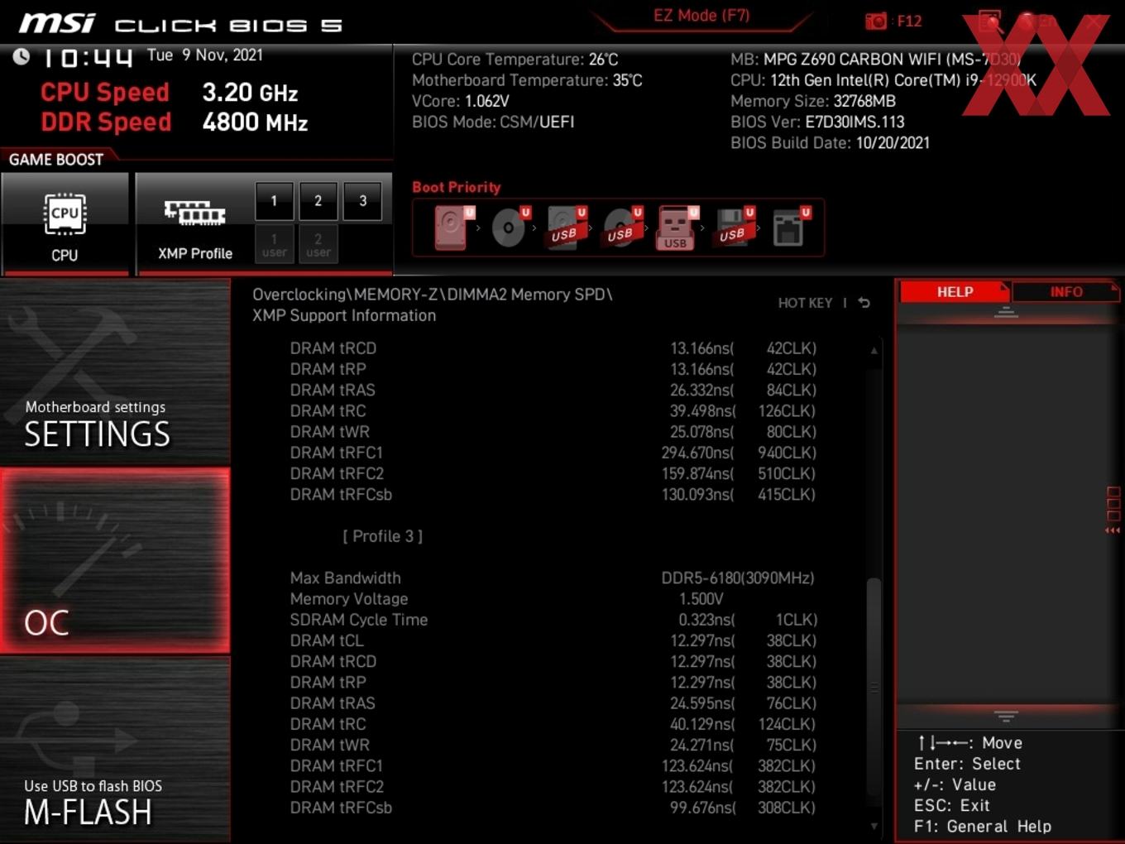Expand the key hints using the bottom handle

click(x=1006, y=716)
